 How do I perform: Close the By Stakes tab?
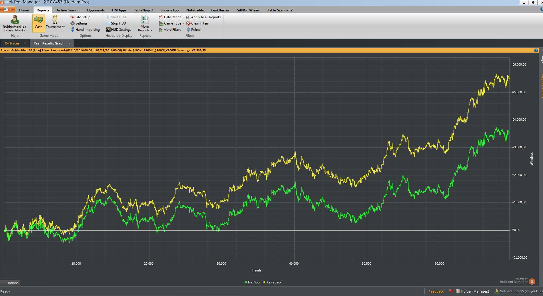(x=25, y=43)
